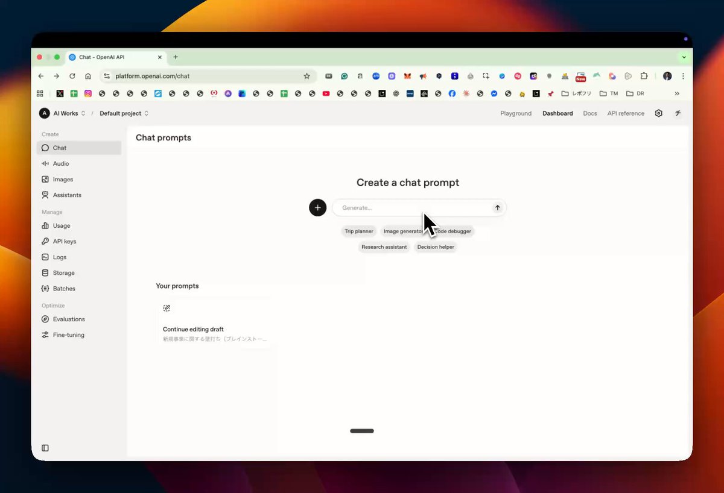
Task: Choose the Image generator suggestion
Action: tap(404, 231)
